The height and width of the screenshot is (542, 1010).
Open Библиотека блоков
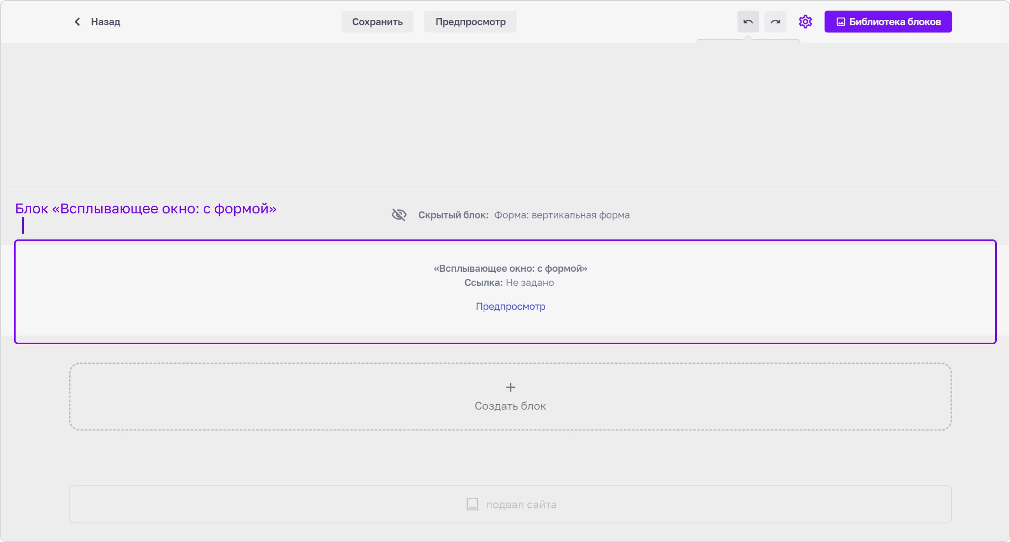coord(888,21)
